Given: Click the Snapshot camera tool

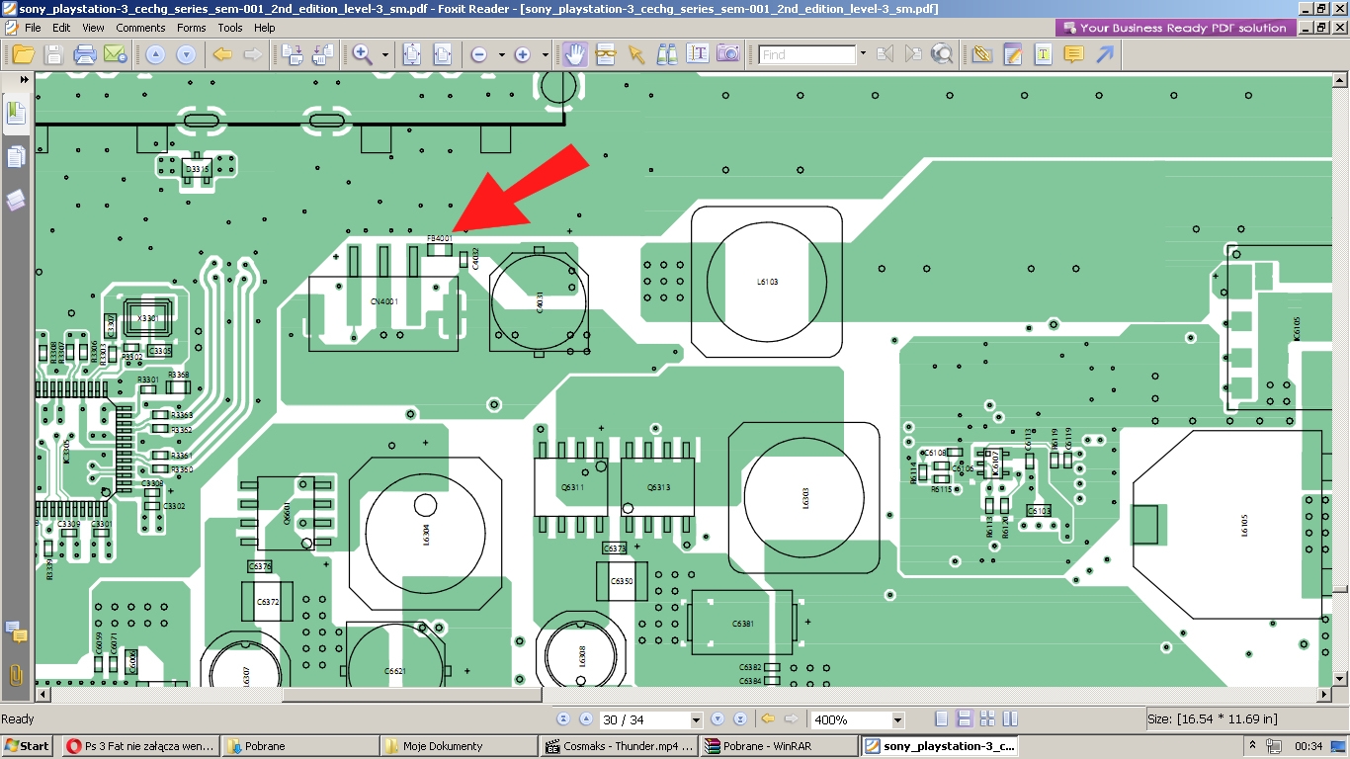Looking at the screenshot, I should point(728,54).
